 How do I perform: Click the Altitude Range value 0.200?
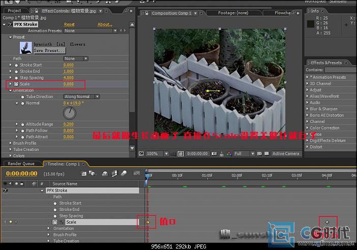(68, 124)
